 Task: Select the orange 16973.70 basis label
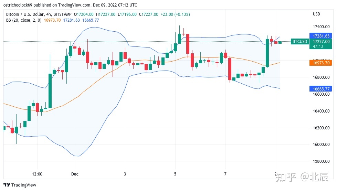tap(321, 63)
